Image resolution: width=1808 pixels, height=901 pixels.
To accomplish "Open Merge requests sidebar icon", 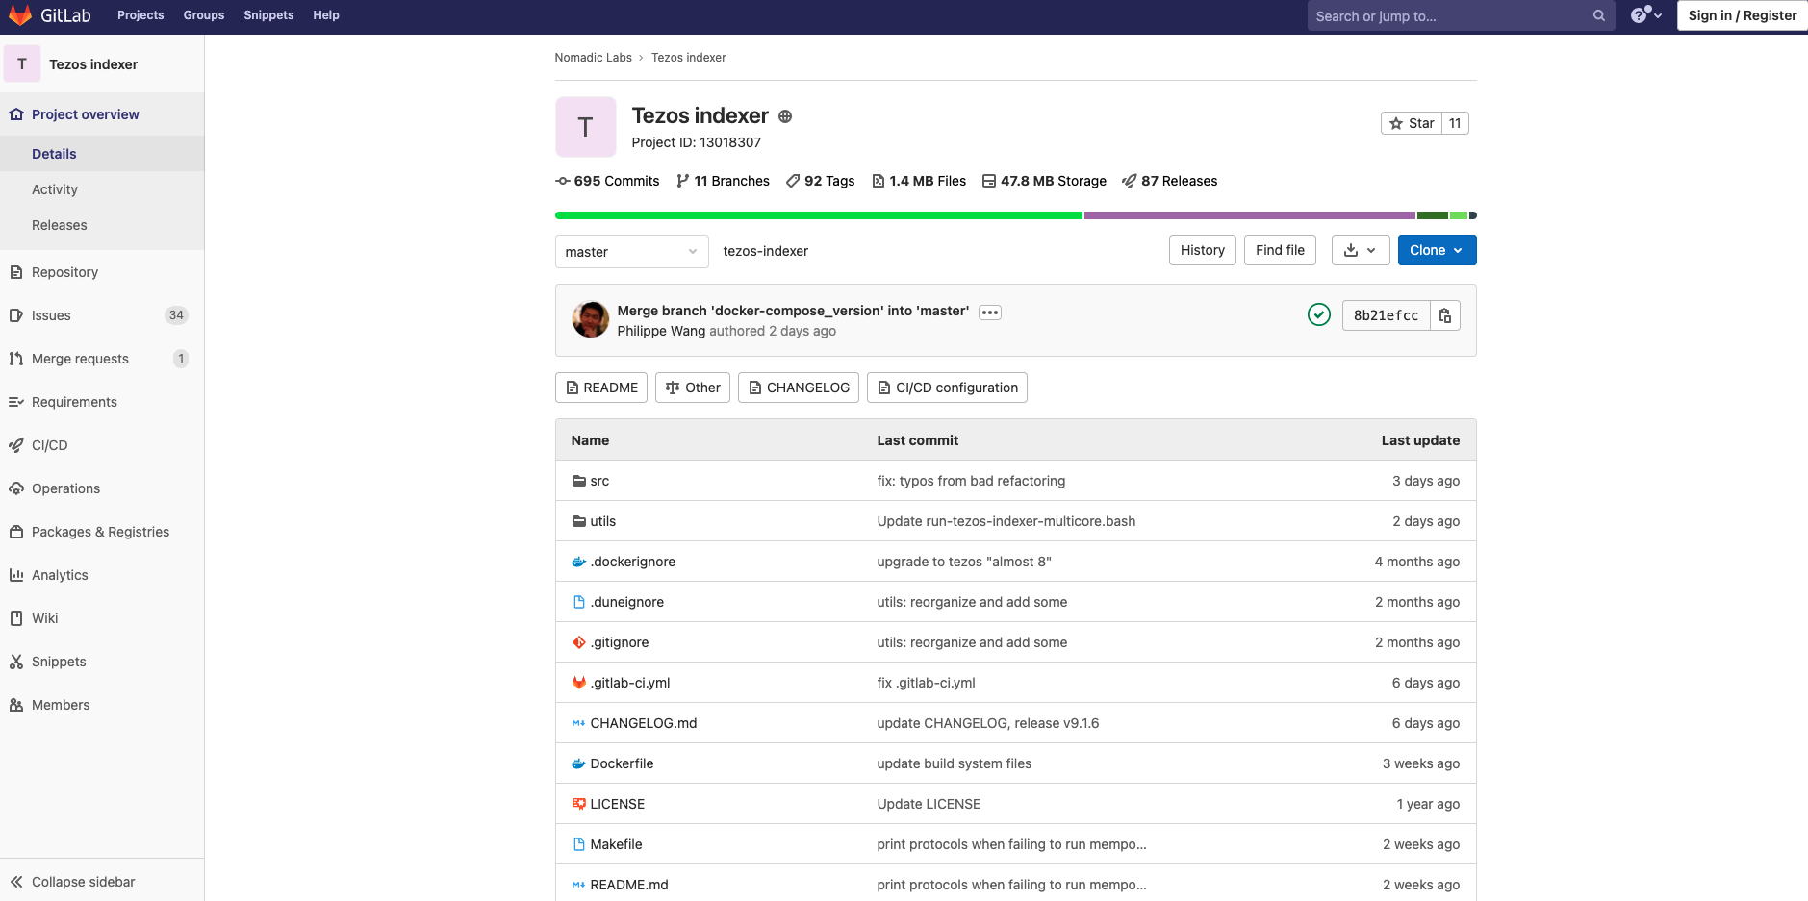I will (16, 359).
